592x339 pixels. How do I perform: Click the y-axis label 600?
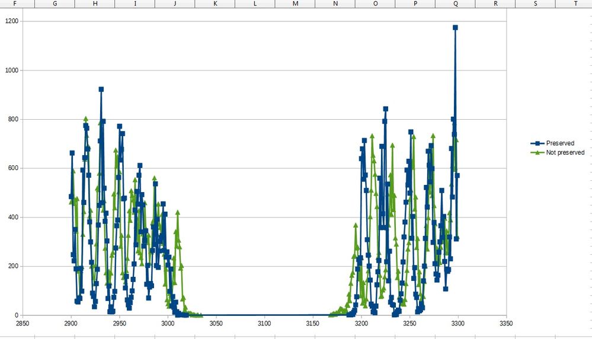click(x=13, y=168)
